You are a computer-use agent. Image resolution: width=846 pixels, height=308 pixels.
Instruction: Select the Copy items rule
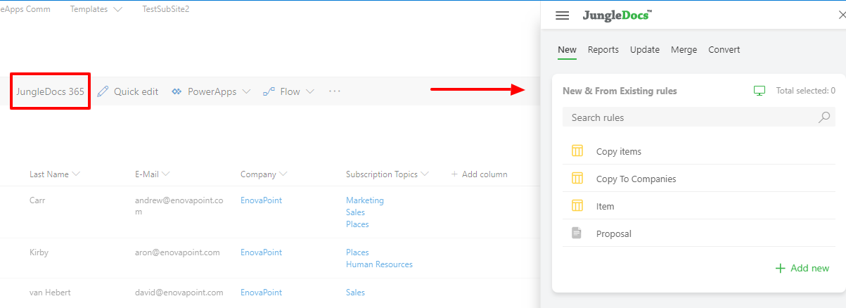(699, 150)
